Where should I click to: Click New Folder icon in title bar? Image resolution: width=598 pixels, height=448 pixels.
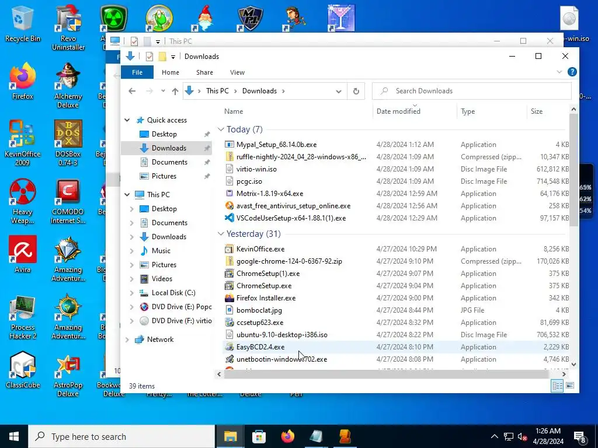[162, 57]
